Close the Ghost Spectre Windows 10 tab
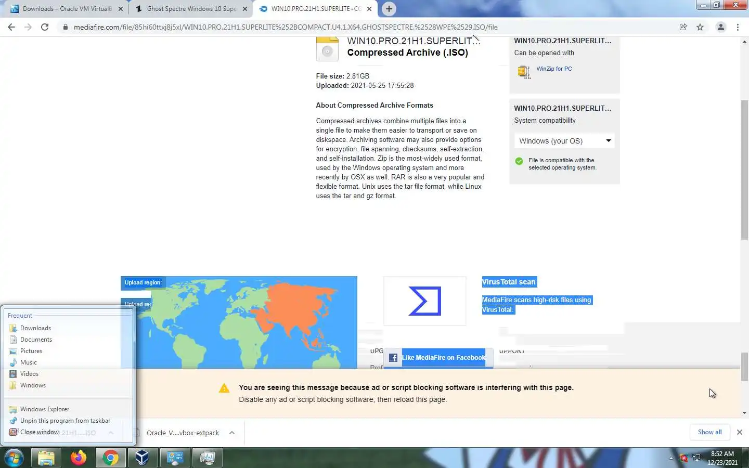Image resolution: width=749 pixels, height=468 pixels. tap(245, 9)
